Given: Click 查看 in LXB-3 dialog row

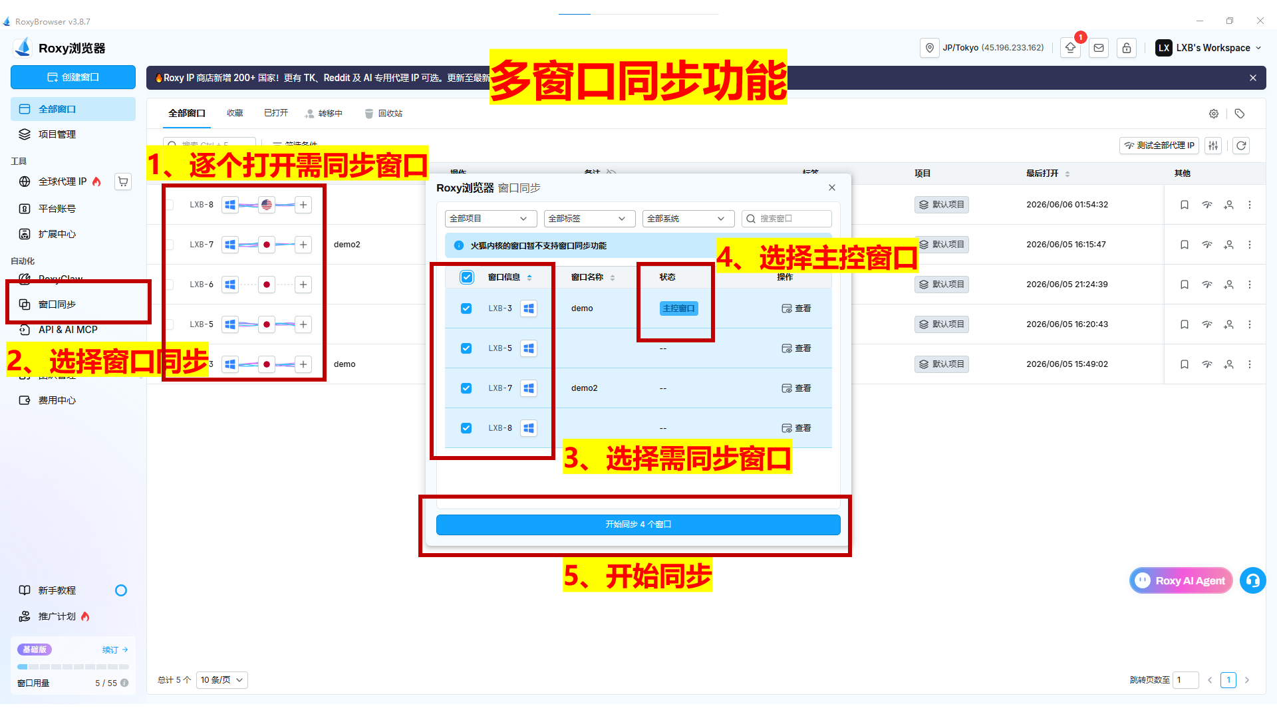Looking at the screenshot, I should tap(796, 308).
